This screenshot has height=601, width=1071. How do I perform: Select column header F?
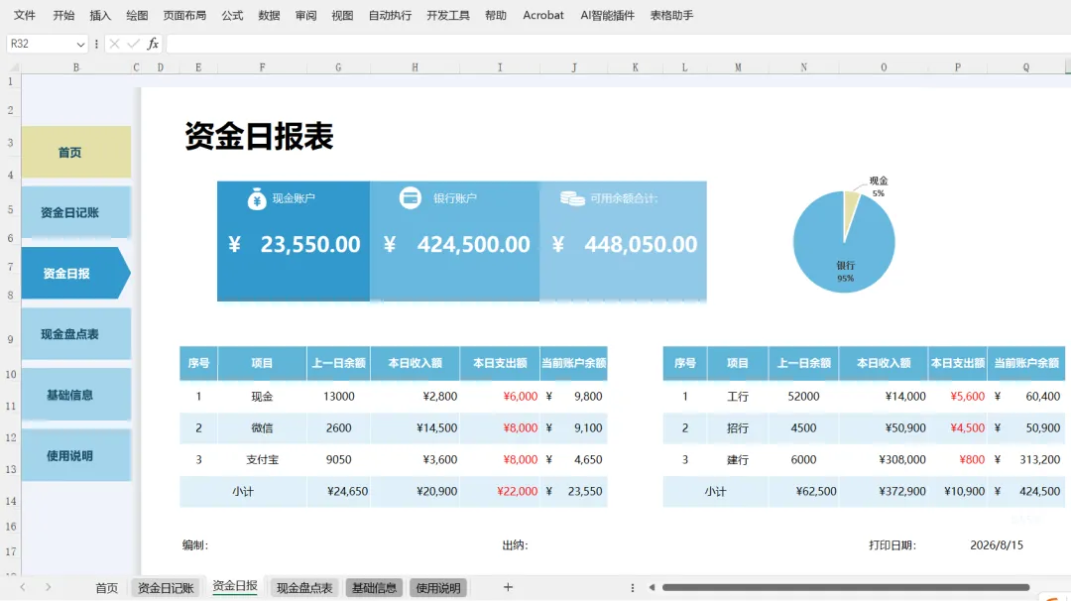coord(262,67)
